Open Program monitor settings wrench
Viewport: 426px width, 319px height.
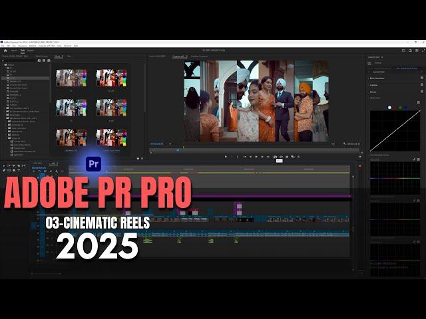[x=345, y=144]
